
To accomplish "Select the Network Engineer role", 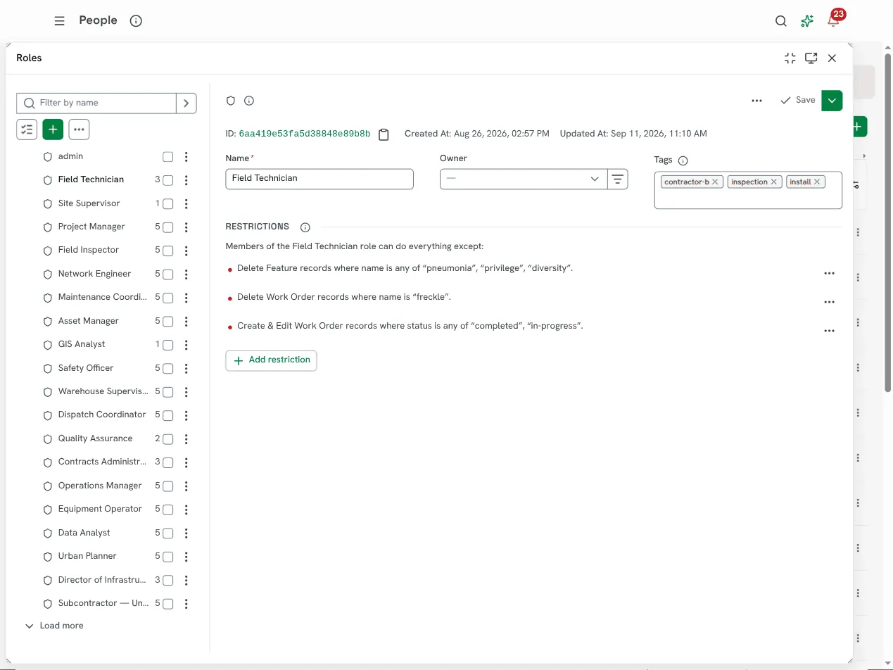I will pos(94,274).
